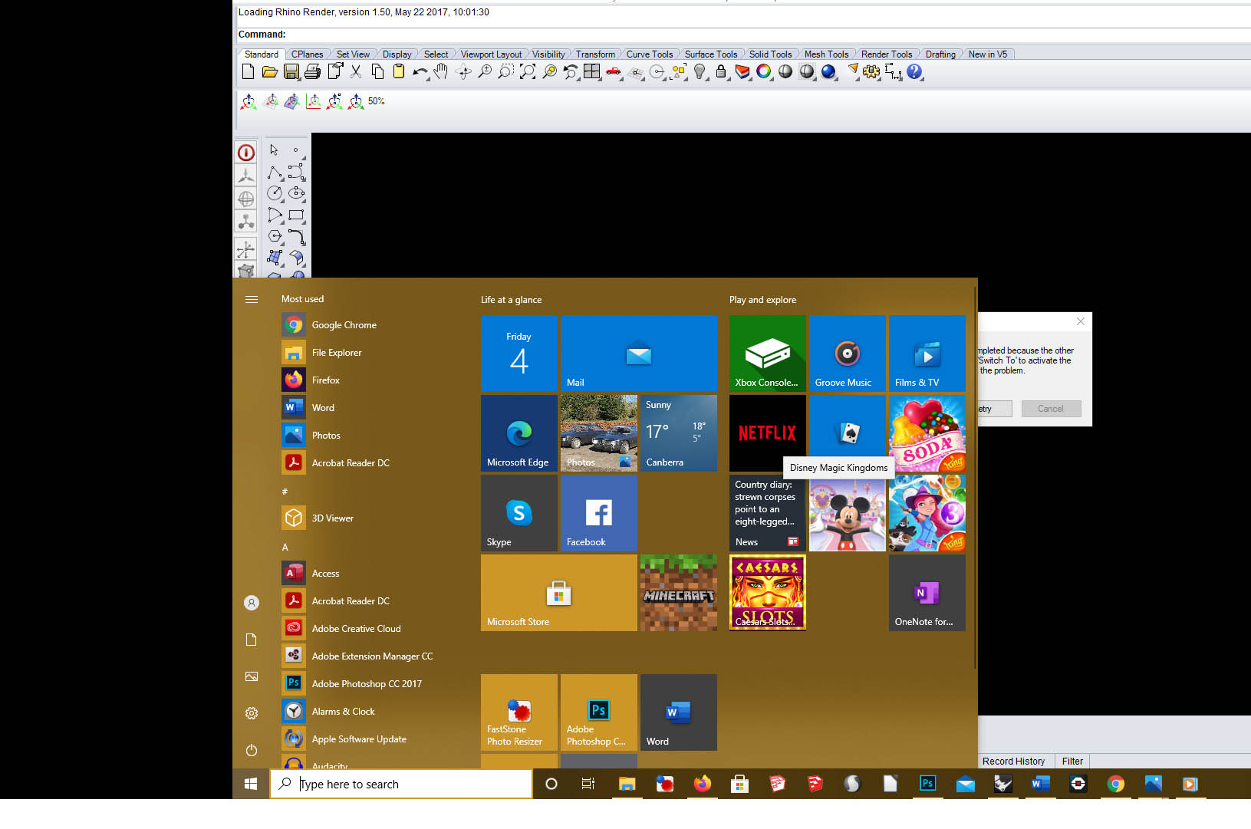Open the alphabet jump list via # header
The height and width of the screenshot is (829, 1251).
pyautogui.click(x=285, y=492)
